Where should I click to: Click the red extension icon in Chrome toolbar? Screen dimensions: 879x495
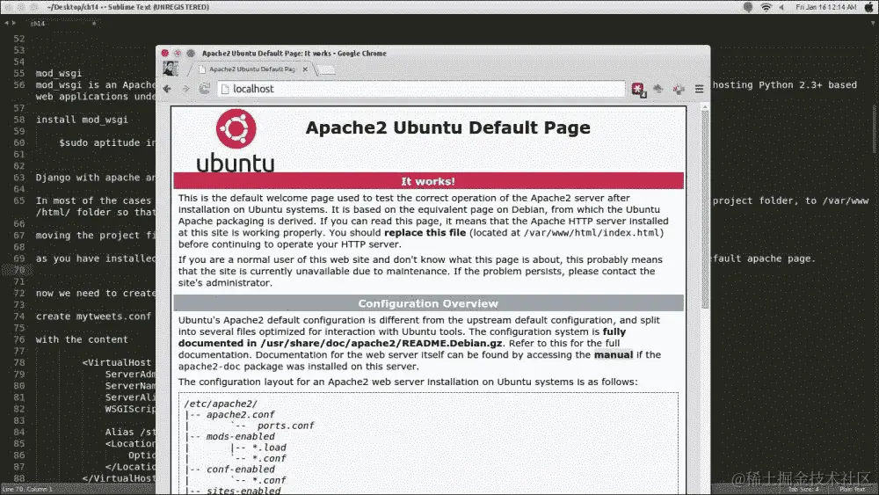(x=638, y=89)
